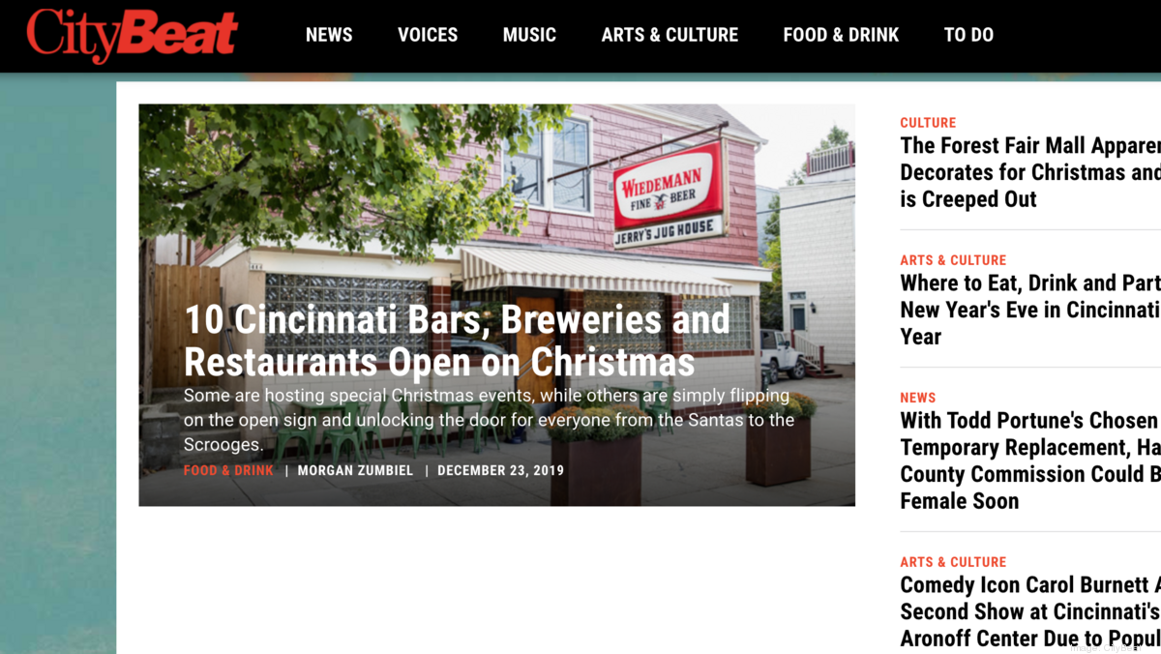Click the CityBeat logo
1161x654 pixels.
point(132,35)
